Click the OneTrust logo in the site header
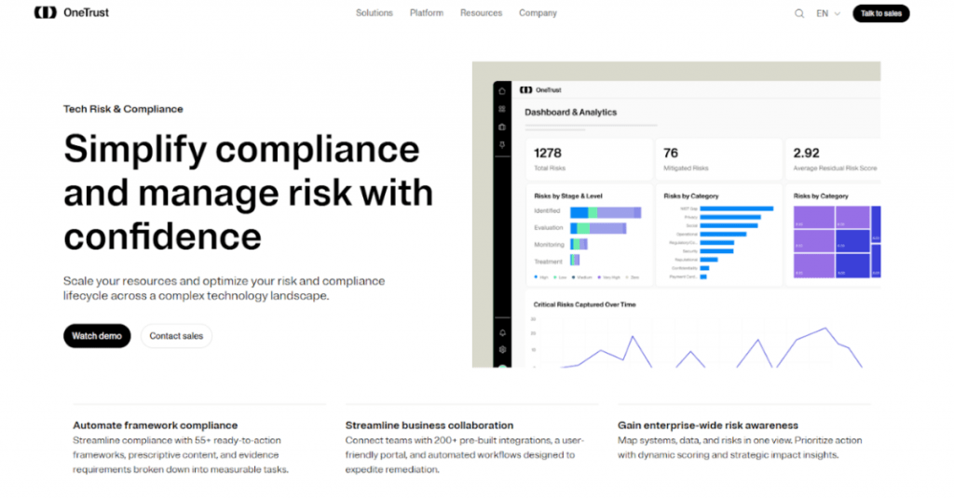The height and width of the screenshot is (499, 954). [71, 13]
